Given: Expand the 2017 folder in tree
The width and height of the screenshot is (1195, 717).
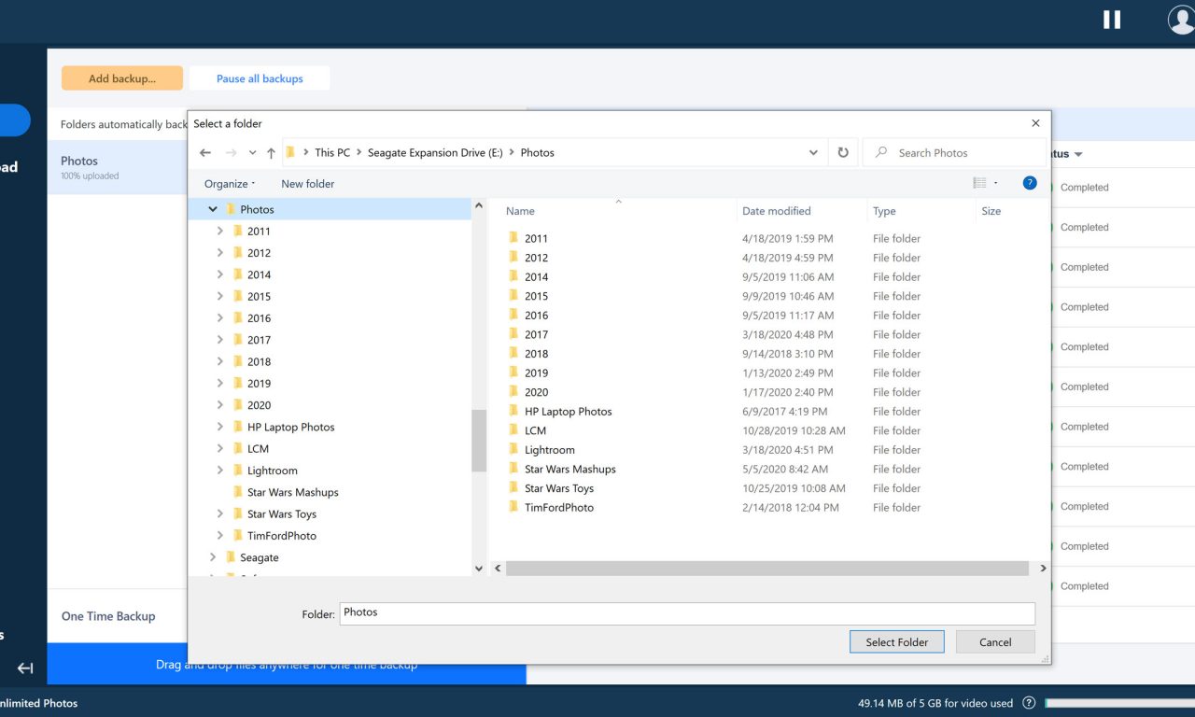Looking at the screenshot, I should (220, 340).
